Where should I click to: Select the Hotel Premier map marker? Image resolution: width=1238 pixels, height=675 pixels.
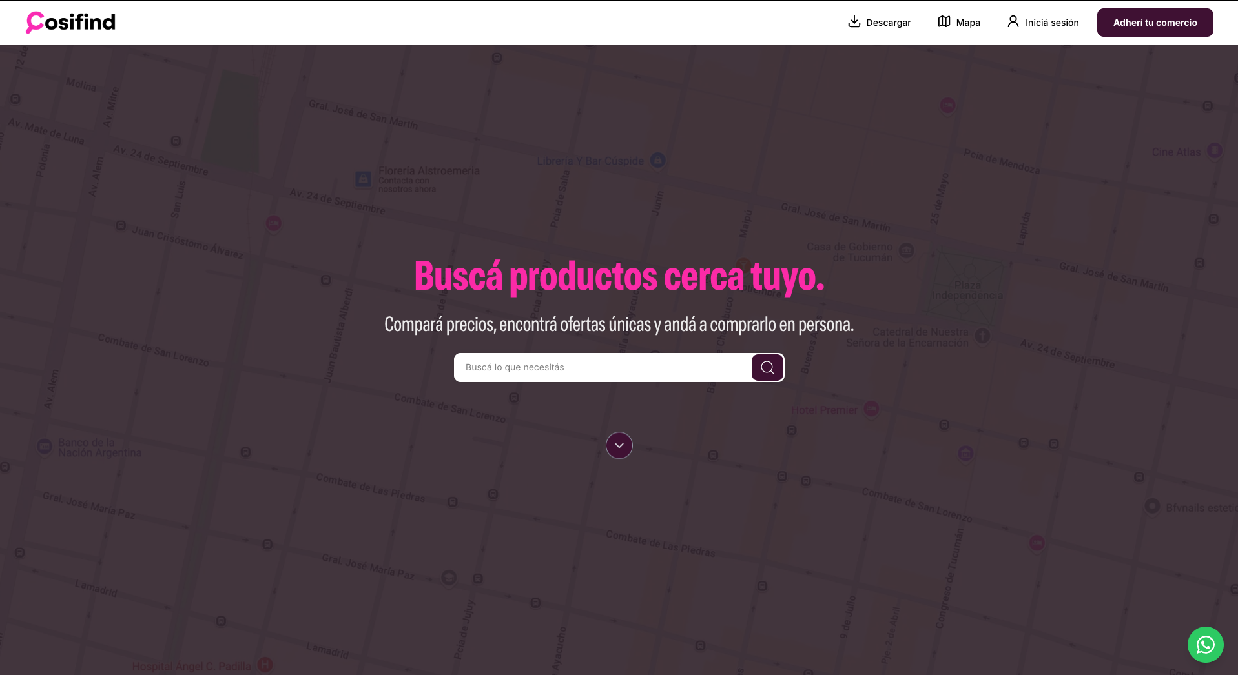coord(871,409)
